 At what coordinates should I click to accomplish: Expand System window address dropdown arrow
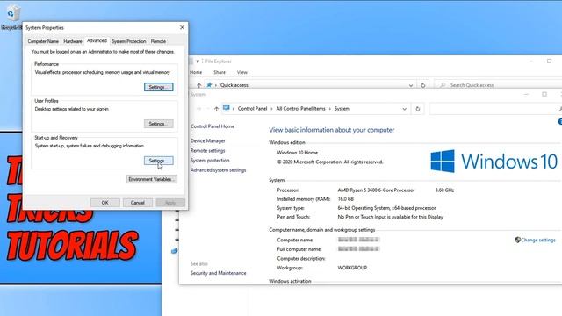pos(404,109)
